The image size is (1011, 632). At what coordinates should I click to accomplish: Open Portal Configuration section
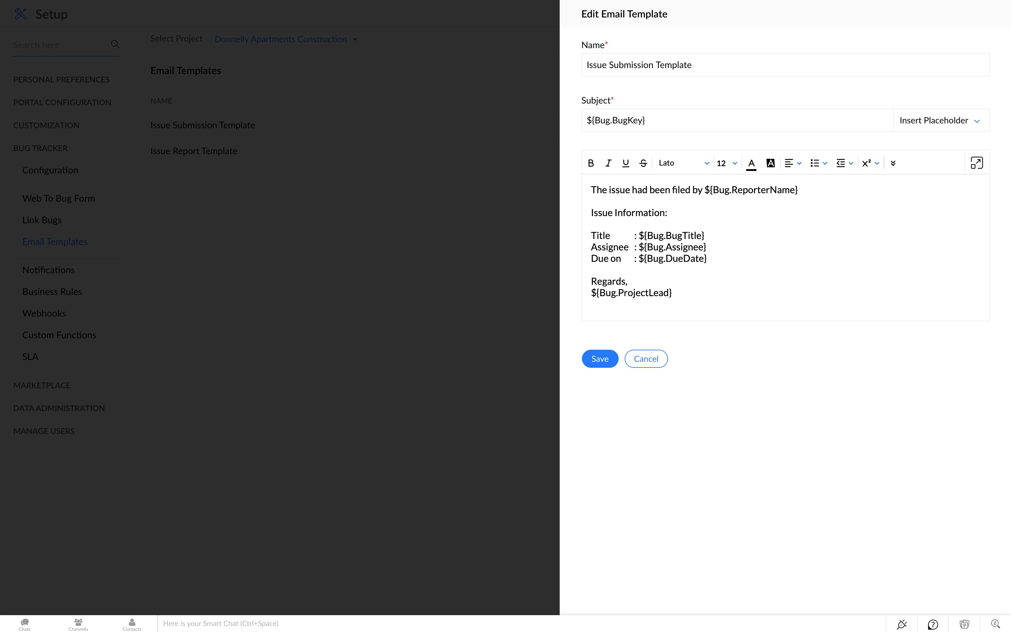tap(62, 102)
